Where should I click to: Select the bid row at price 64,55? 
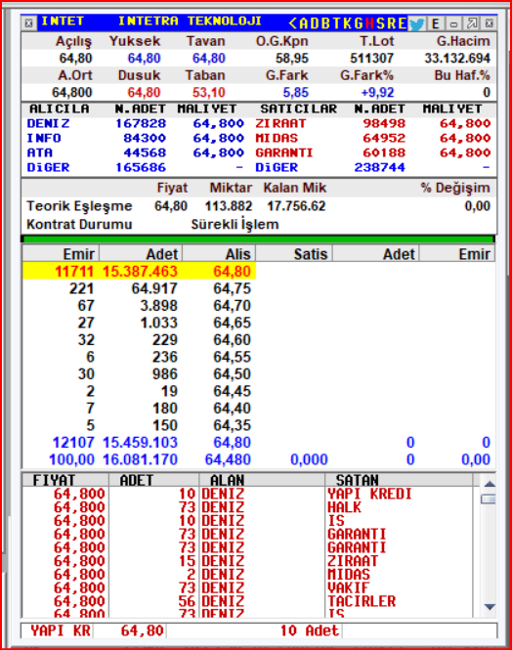139,357
